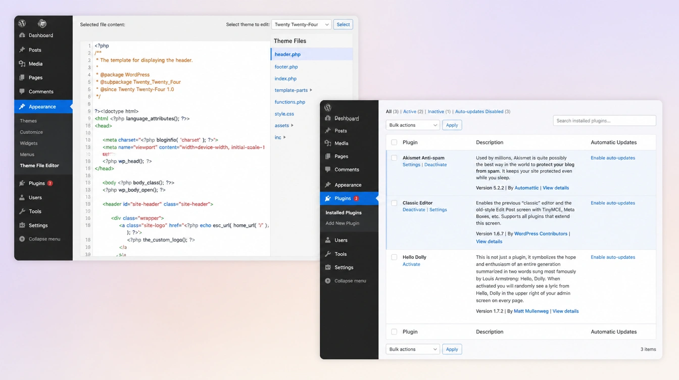Open the Select theme to edit dropdown
Screen dimensions: 679x380
(x=302, y=24)
